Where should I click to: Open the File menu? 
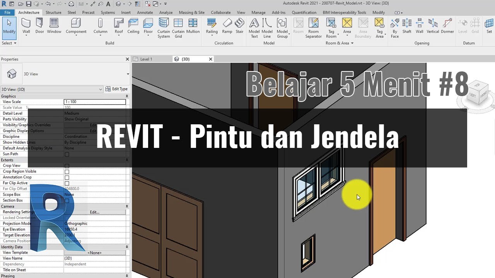click(7, 12)
